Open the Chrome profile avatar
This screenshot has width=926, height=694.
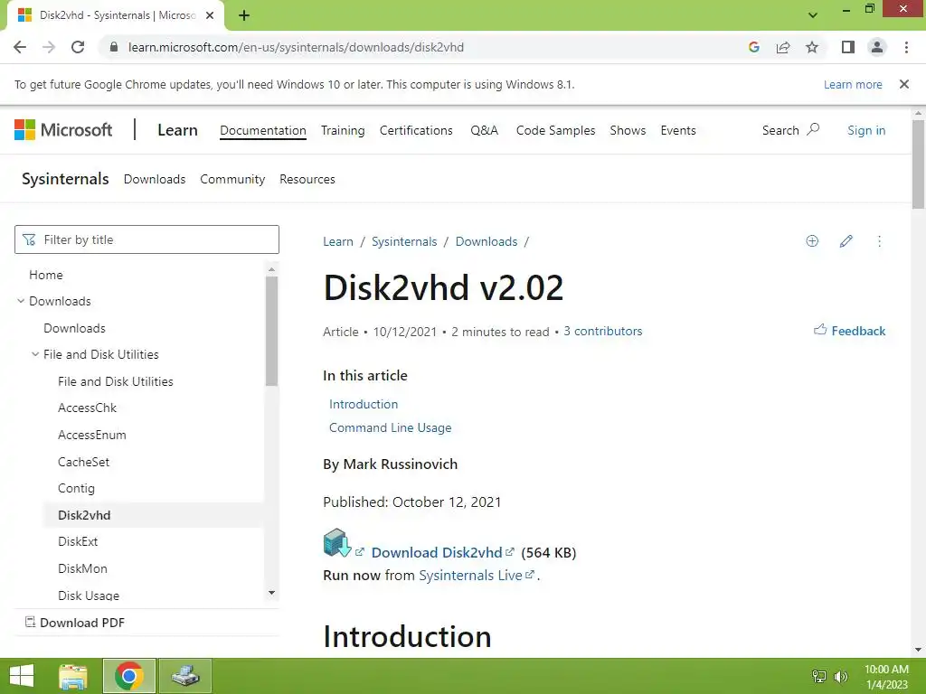[877, 47]
